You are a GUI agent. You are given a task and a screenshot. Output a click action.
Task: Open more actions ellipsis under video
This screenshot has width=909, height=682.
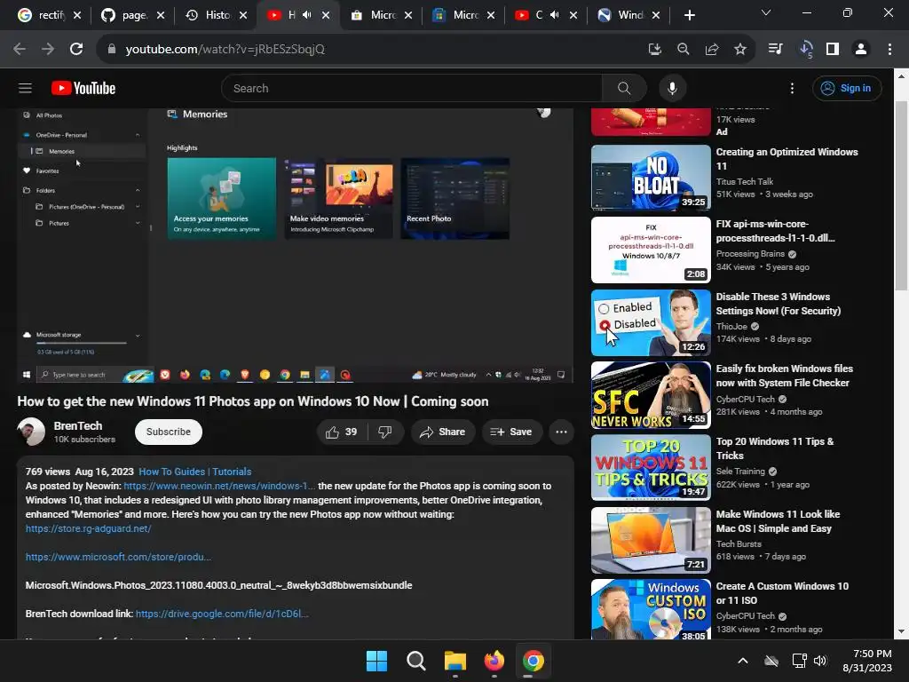tap(561, 432)
